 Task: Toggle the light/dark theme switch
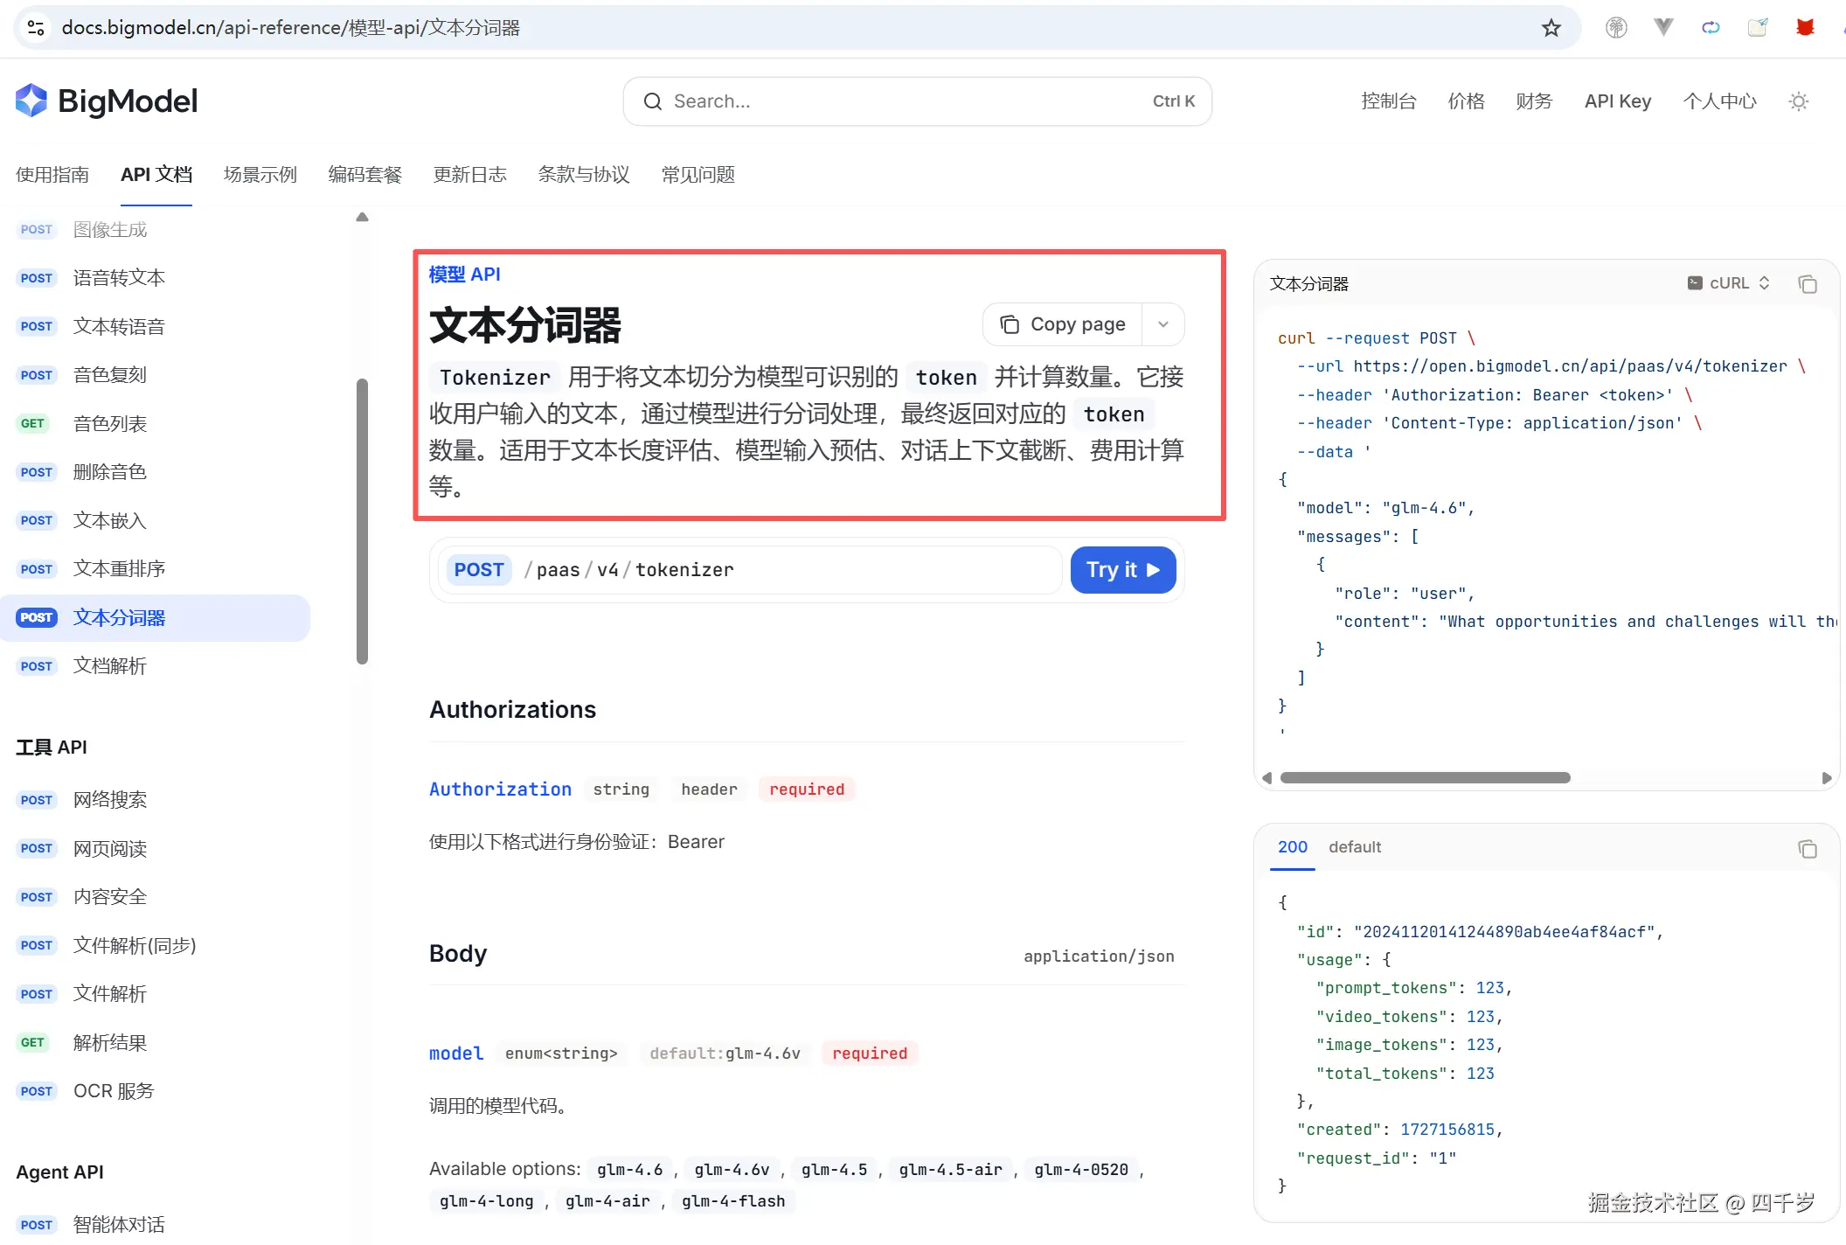(x=1798, y=101)
